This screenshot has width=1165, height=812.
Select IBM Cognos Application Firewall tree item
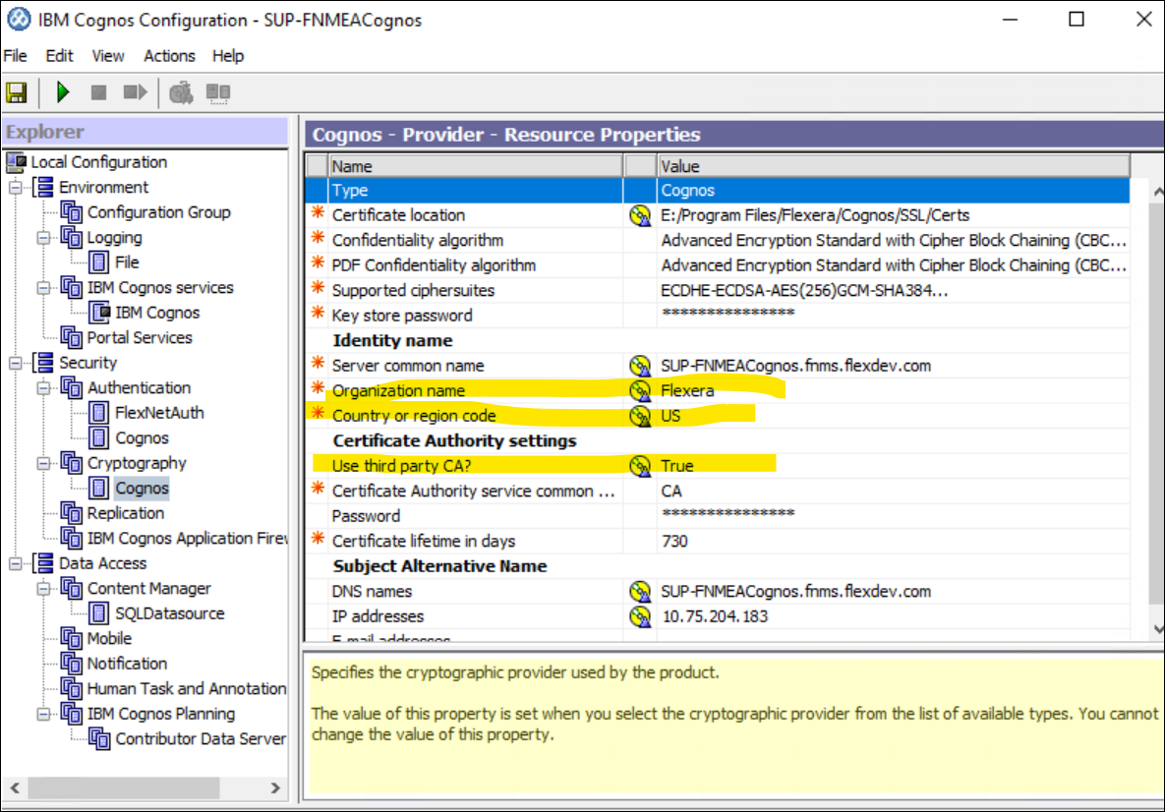pos(187,539)
